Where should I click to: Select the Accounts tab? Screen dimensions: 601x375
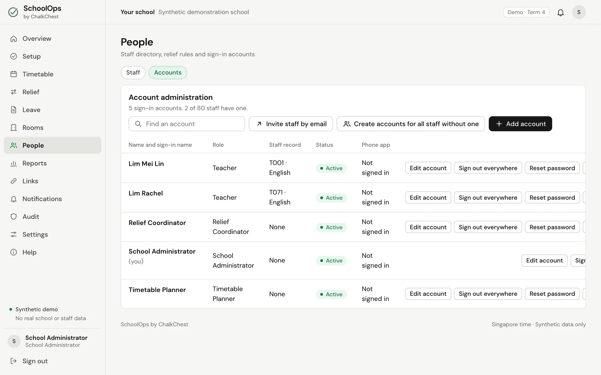168,72
